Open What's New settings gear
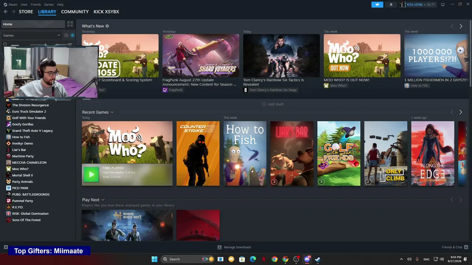This screenshot has height=265, width=472. pyautogui.click(x=107, y=26)
